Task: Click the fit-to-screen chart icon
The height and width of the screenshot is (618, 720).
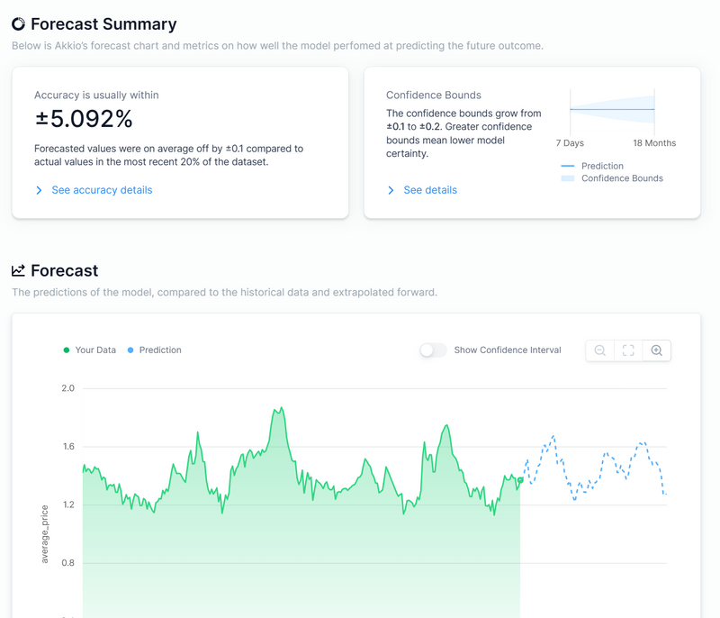Action: [628, 350]
